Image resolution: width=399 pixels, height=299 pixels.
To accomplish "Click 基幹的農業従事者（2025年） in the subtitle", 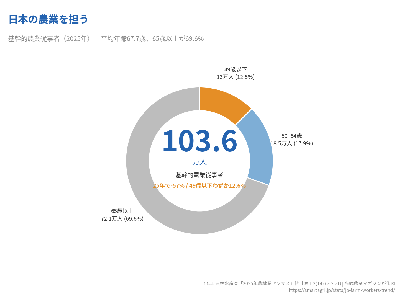I will click(50, 39).
